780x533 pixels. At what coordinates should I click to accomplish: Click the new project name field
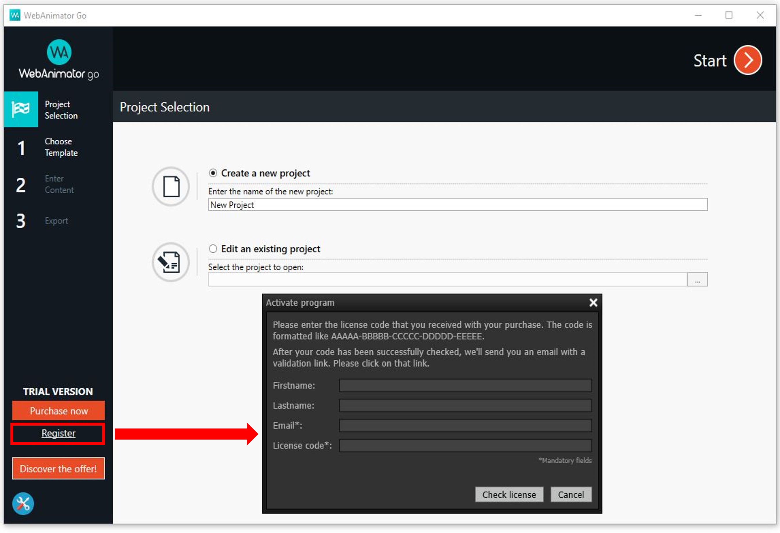458,204
